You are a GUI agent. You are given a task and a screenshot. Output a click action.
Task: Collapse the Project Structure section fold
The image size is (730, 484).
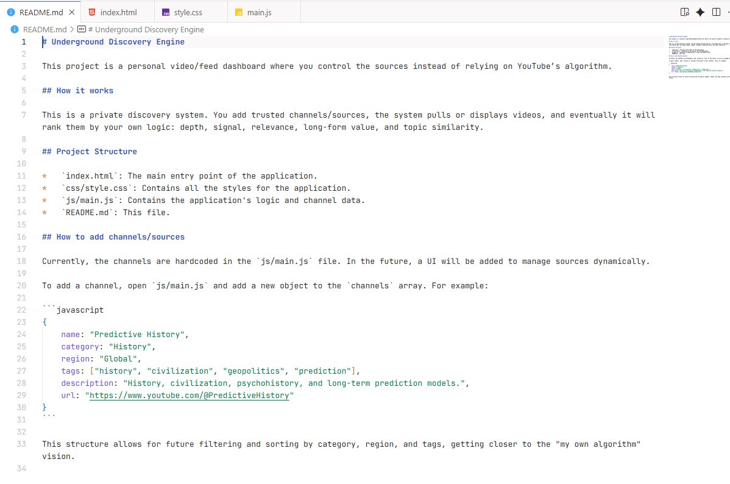[36, 151]
